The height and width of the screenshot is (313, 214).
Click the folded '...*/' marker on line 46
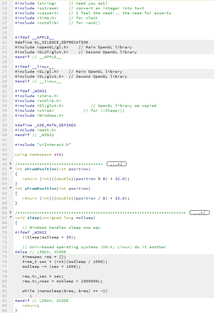[116, 164]
